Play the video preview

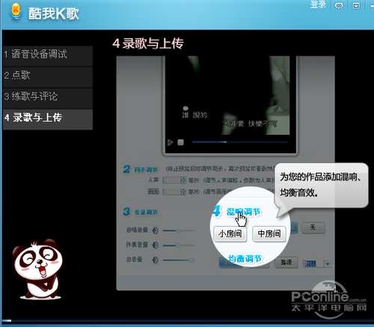171,142
